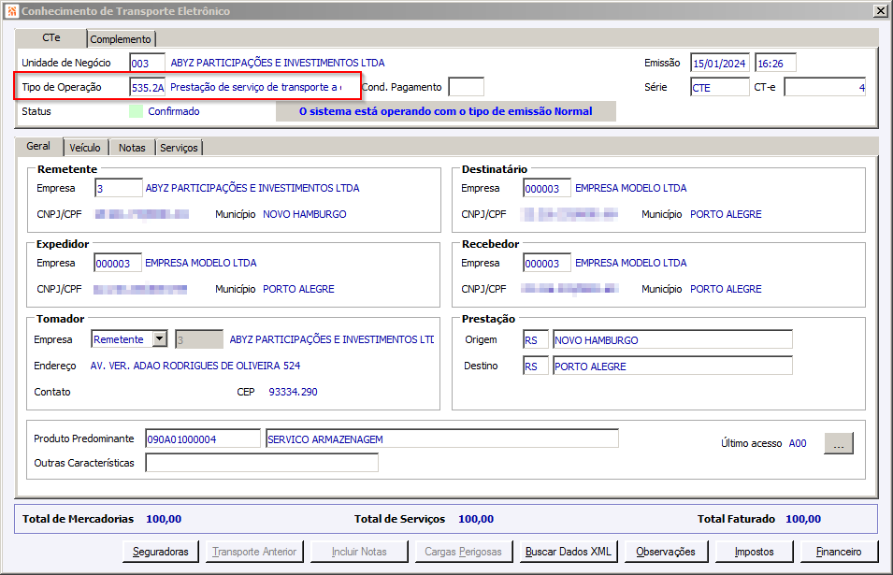The image size is (893, 575).
Task: Click Buscar Dados XML button
Action: pyautogui.click(x=569, y=552)
